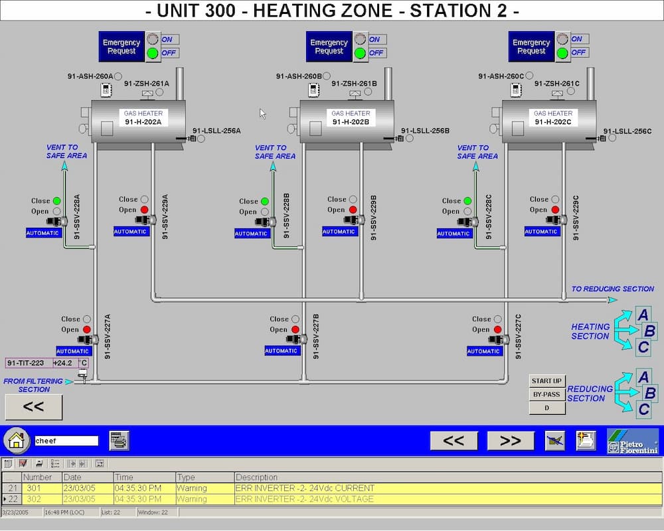The width and height of the screenshot is (664, 531).
Task: Click the printer icon beside the username field
Action: pos(119,440)
